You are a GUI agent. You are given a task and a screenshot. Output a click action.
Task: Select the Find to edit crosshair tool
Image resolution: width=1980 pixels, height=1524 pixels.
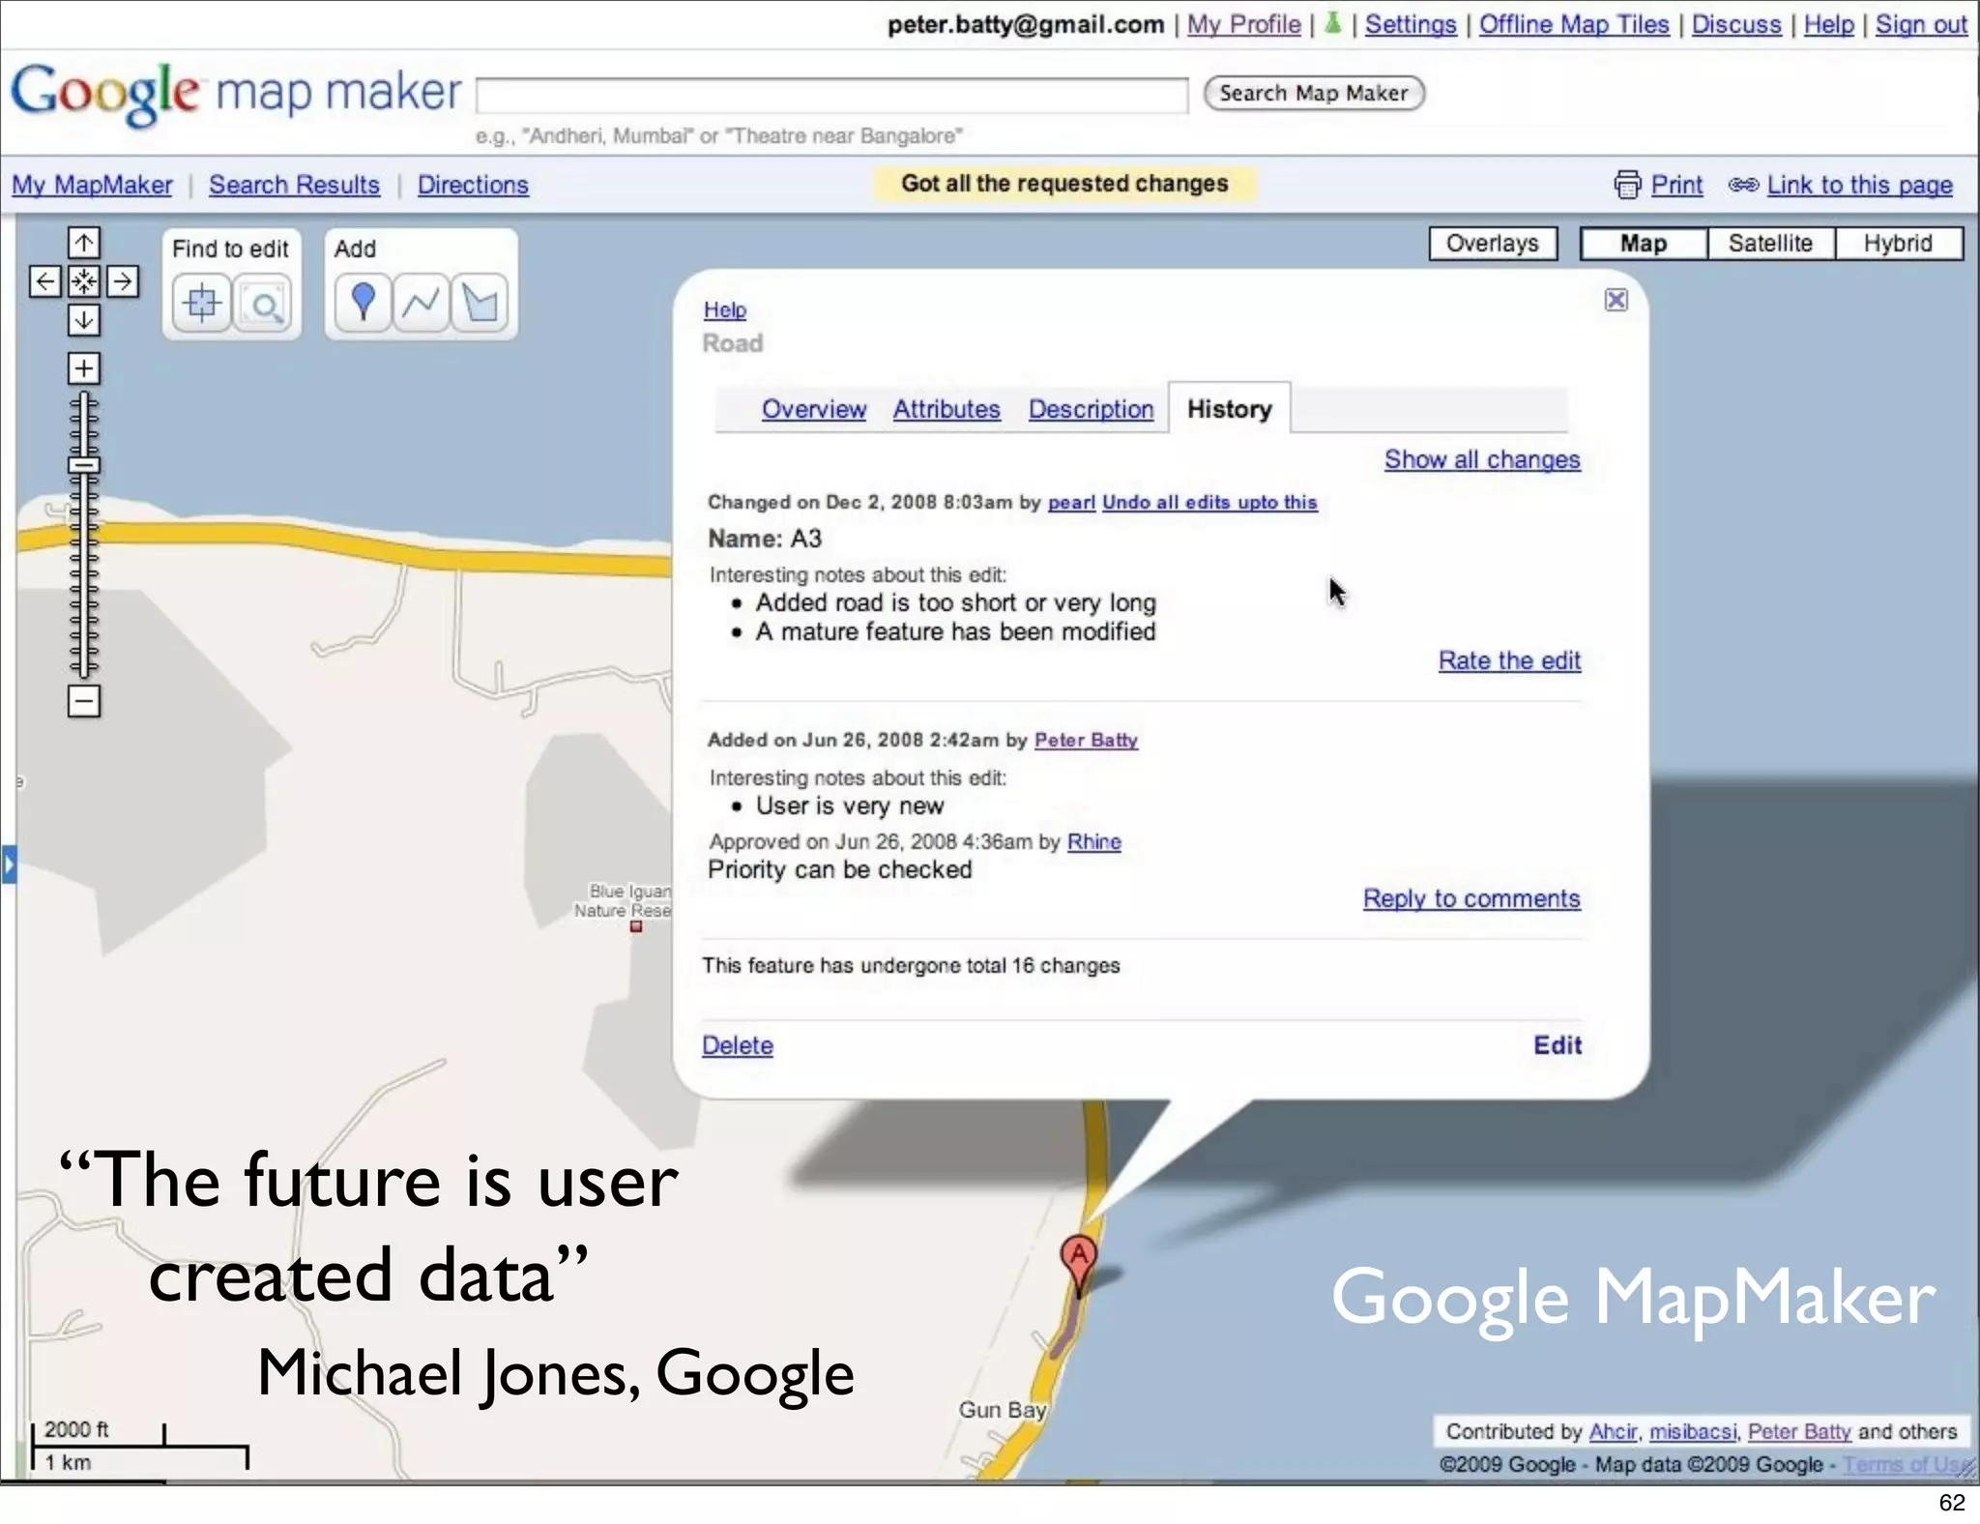(202, 304)
